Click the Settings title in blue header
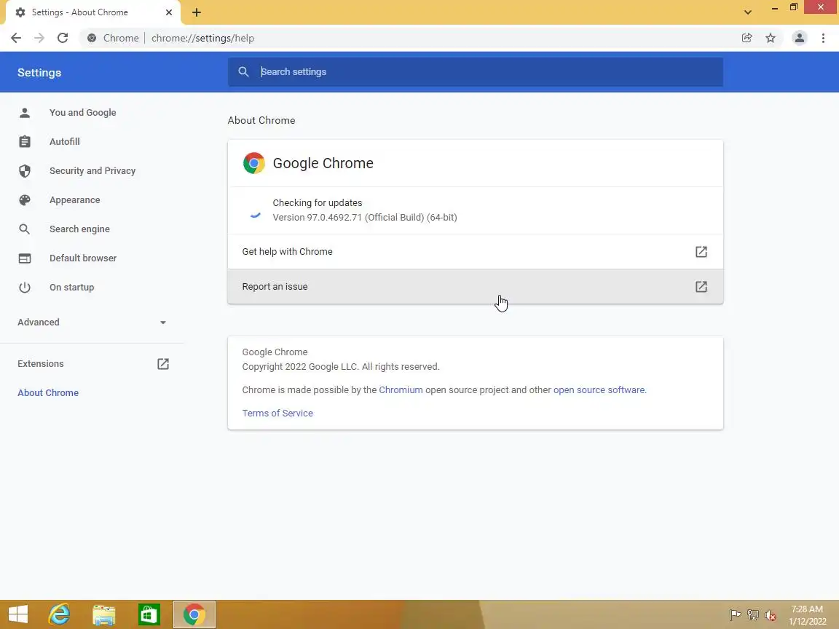Viewport: 839px width, 629px height. [x=39, y=72]
